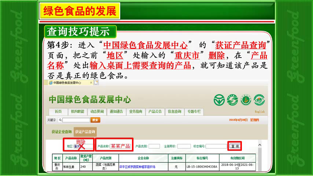Open the 产品公告 menu

pyautogui.click(x=155, y=112)
